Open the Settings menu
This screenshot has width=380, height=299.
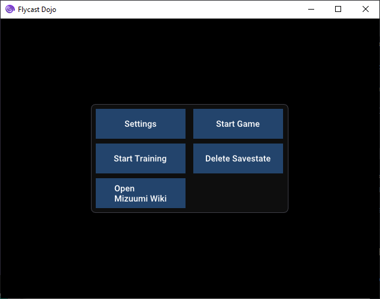pos(141,124)
